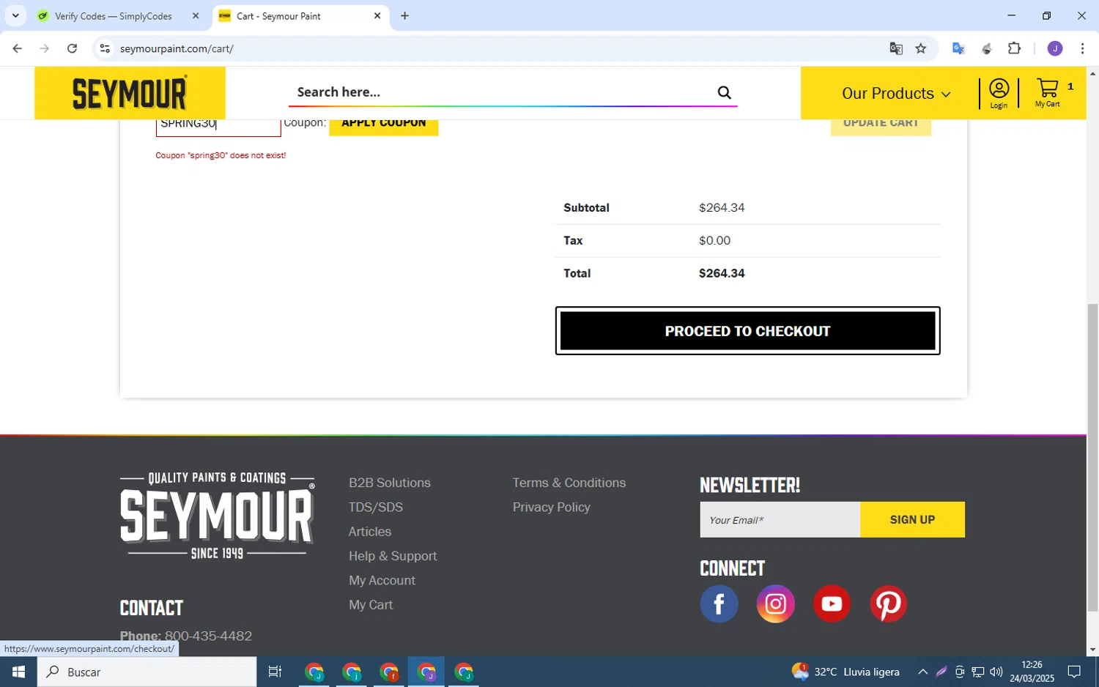Open Chrome's three-dot menu
This screenshot has width=1099, height=687.
point(1082,48)
